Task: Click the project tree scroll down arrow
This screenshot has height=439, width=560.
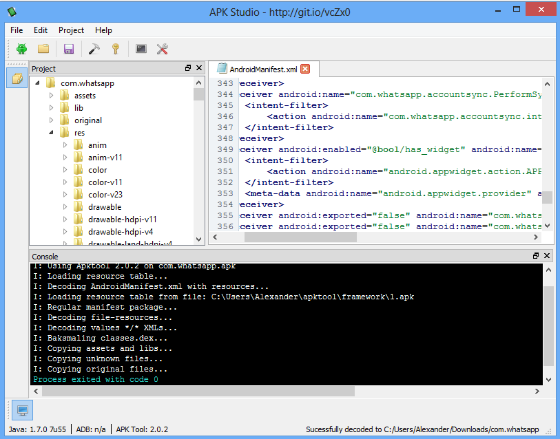Action: [x=199, y=239]
